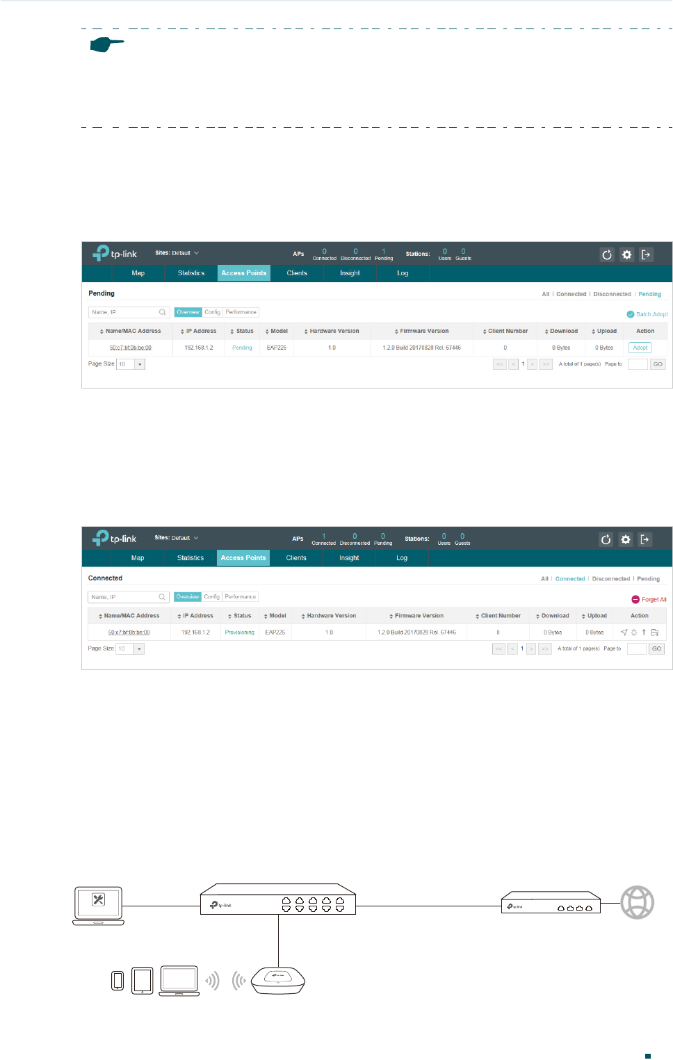Open MAC address link on the Connected page
This screenshot has height=1060, width=673.
pos(129,633)
